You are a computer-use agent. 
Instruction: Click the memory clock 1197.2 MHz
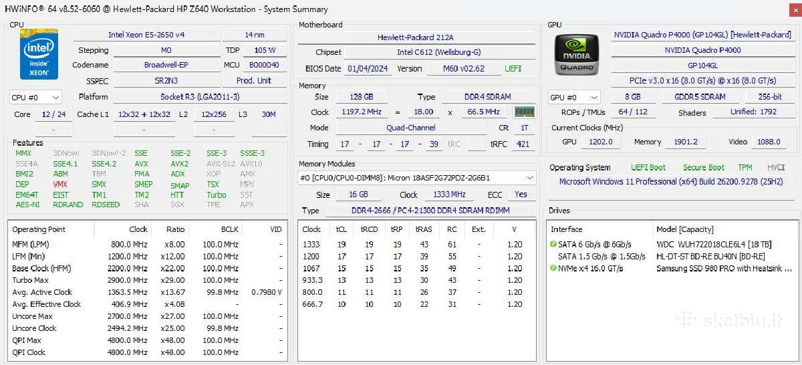tap(360, 112)
